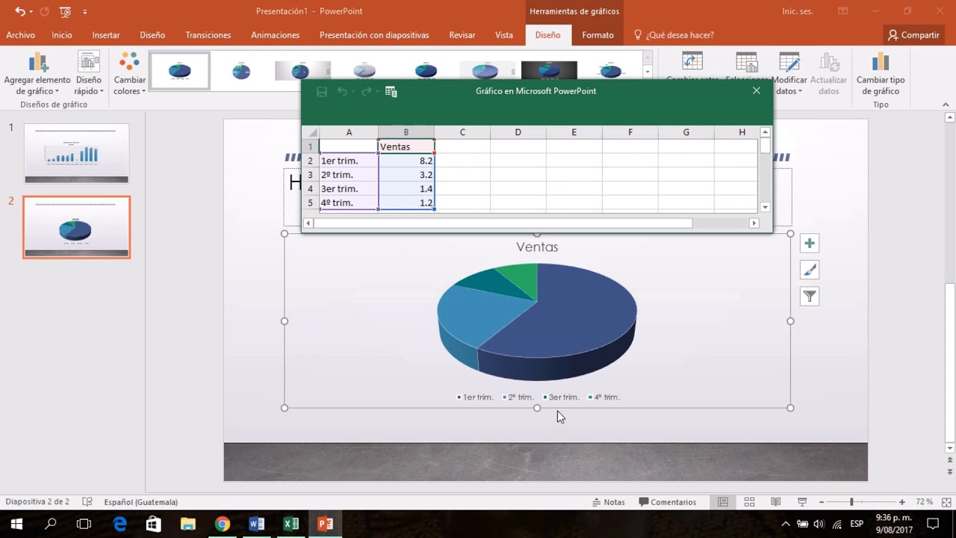This screenshot has height=538, width=956.
Task: Click data sheet vertical scroll down arrow
Action: 766,207
